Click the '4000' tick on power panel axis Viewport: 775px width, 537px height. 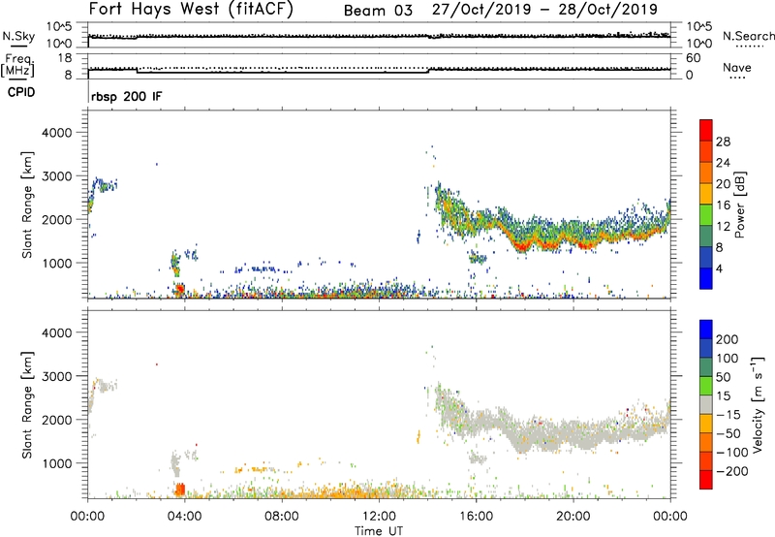coord(56,133)
